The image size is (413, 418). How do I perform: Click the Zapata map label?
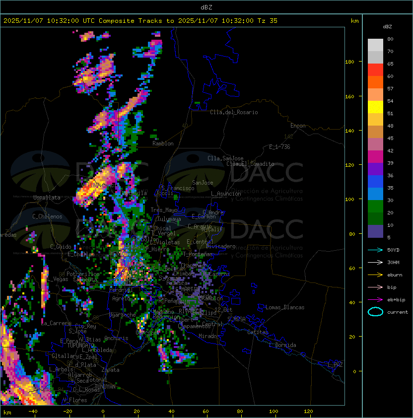click(110, 370)
